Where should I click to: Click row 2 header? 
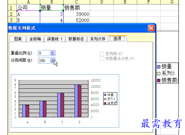click(x=12, y=14)
